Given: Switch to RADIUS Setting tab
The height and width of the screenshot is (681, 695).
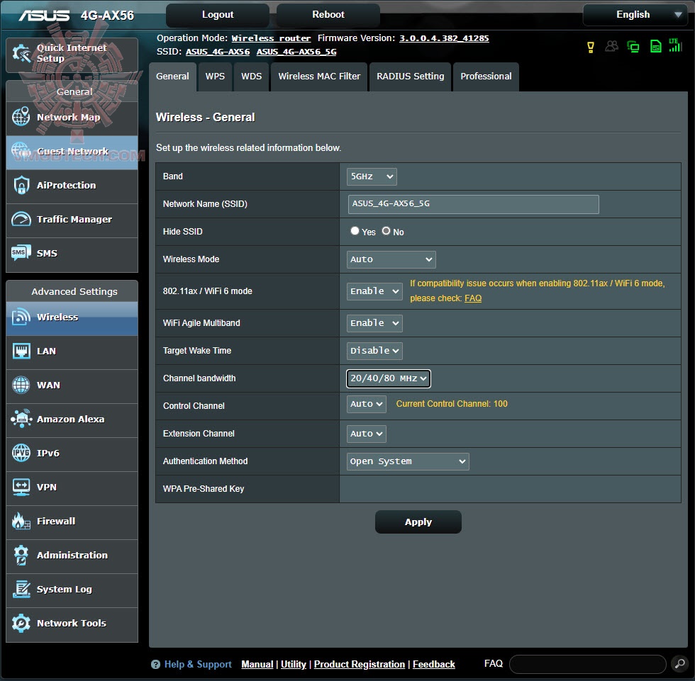Looking at the screenshot, I should click(410, 77).
